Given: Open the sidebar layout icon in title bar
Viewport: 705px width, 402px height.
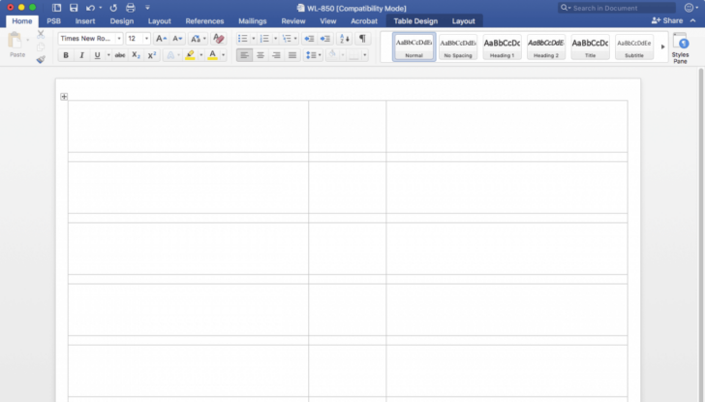Looking at the screenshot, I should point(56,8).
